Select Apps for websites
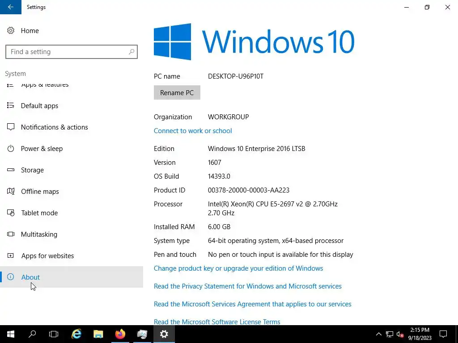Image resolution: width=458 pixels, height=343 pixels. [72, 256]
